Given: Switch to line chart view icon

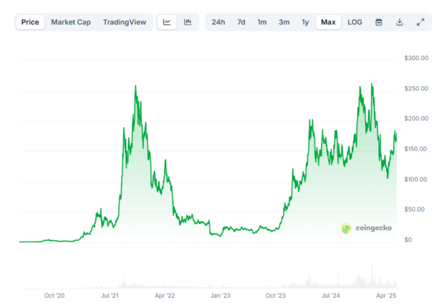Looking at the screenshot, I should (x=167, y=22).
